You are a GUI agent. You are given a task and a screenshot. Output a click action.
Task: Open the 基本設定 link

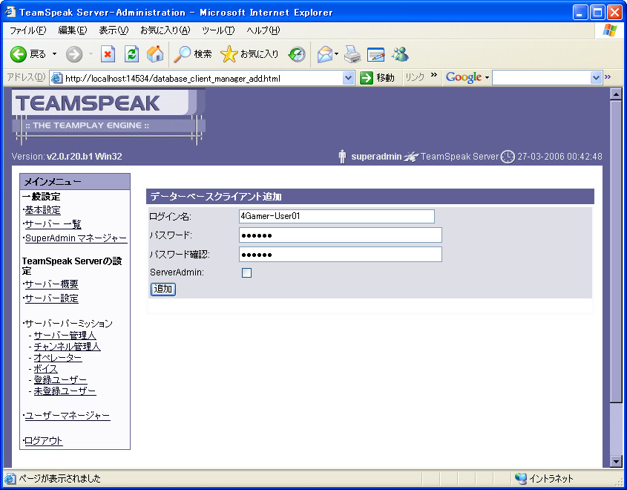coord(42,210)
